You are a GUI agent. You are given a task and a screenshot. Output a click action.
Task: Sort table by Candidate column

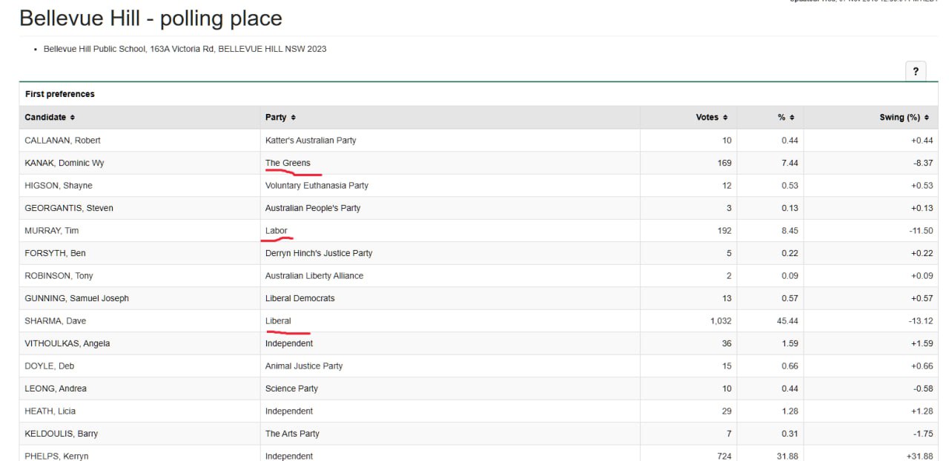(50, 118)
